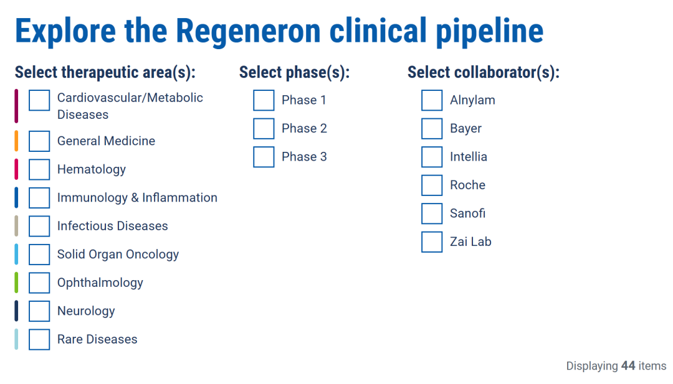The width and height of the screenshot is (673, 384).
Task: Enable the Phase 3 checkbox
Action: coord(264,157)
